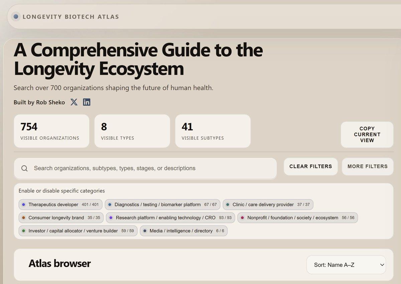401x284 pixels.
Task: Toggle Diagnostics / testing / biomarker platform filter
Action: 162,204
